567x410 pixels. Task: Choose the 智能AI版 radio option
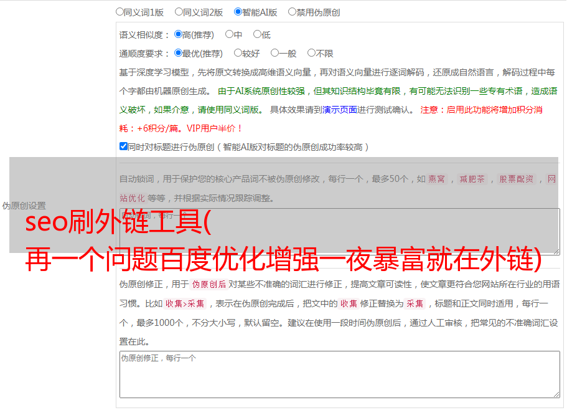tap(238, 12)
